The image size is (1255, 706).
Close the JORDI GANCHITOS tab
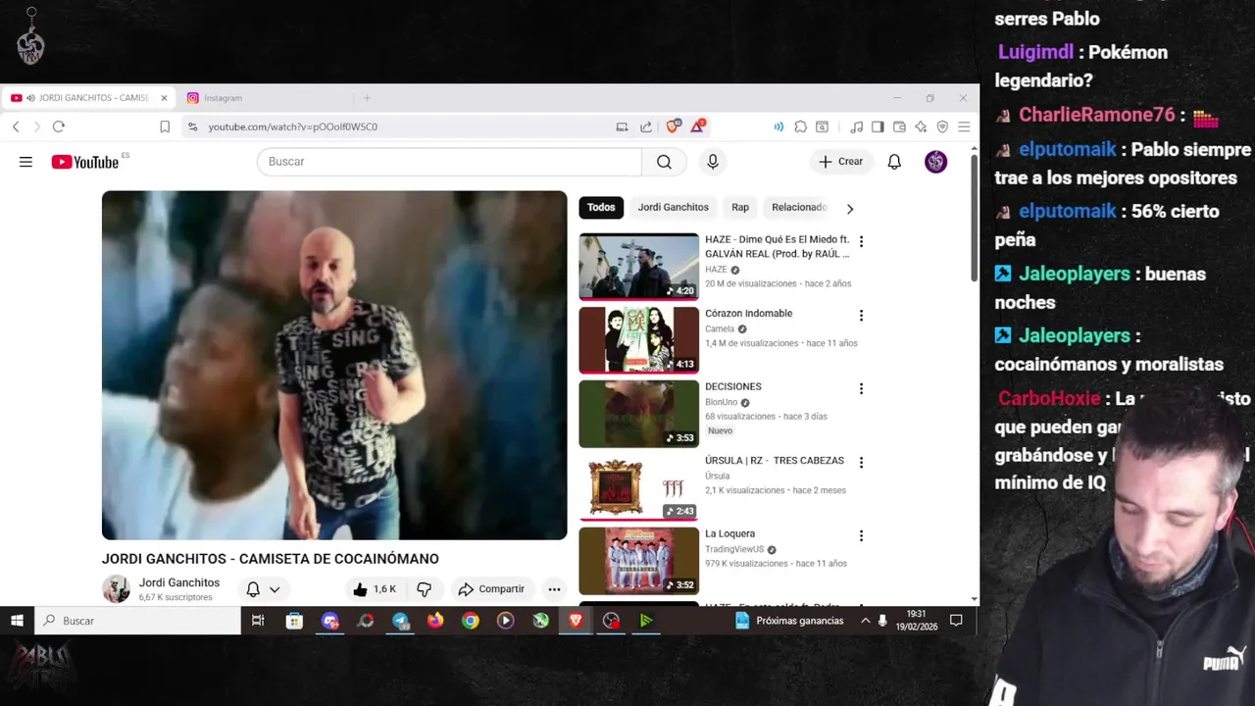tap(164, 98)
